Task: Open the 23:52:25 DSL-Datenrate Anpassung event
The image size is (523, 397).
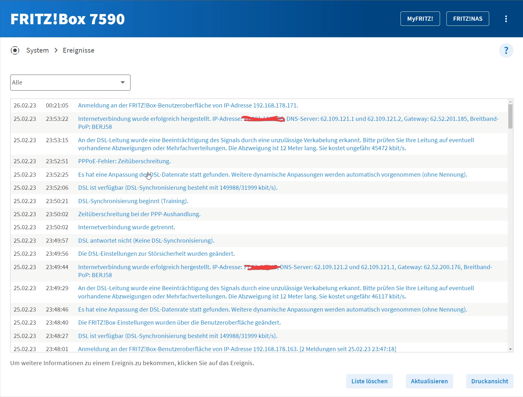Action: click(x=273, y=175)
